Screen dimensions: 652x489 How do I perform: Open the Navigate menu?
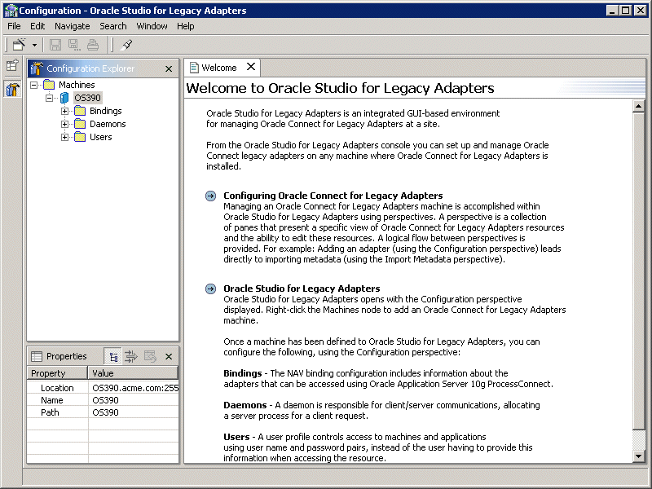click(x=73, y=26)
